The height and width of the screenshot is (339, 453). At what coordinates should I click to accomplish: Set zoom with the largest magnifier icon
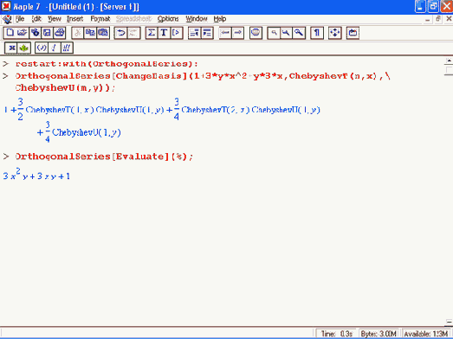click(299, 33)
